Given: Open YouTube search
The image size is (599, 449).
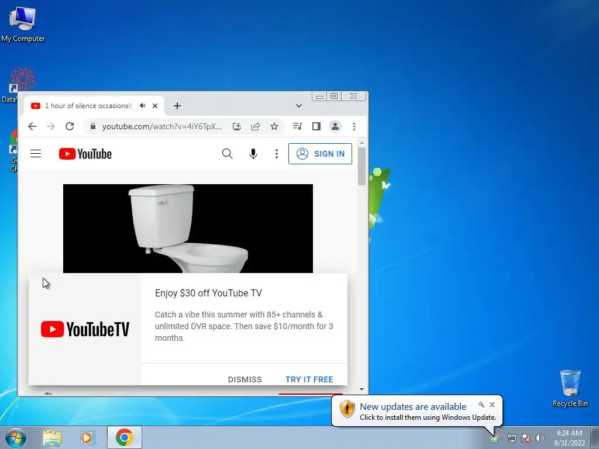Looking at the screenshot, I should pos(228,154).
